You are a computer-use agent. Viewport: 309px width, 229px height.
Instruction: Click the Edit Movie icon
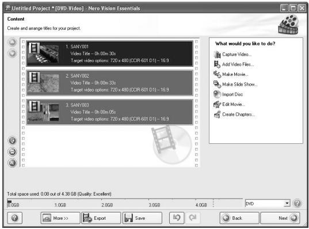[217, 104]
